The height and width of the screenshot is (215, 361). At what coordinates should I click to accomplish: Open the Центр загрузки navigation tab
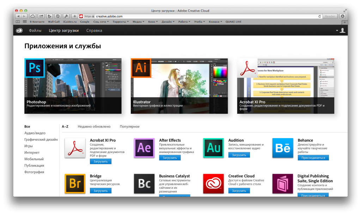pyautogui.click(x=64, y=30)
